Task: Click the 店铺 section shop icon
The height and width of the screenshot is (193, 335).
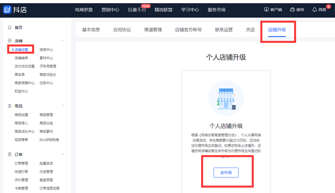Action: coord(10,41)
